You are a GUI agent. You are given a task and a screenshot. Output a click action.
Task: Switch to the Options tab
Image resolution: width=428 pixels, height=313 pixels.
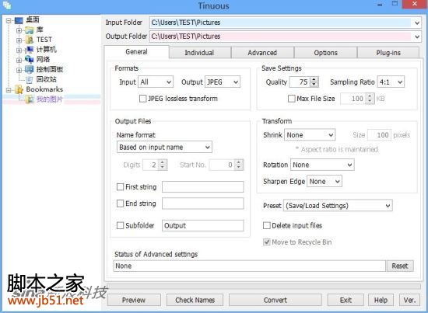[325, 53]
